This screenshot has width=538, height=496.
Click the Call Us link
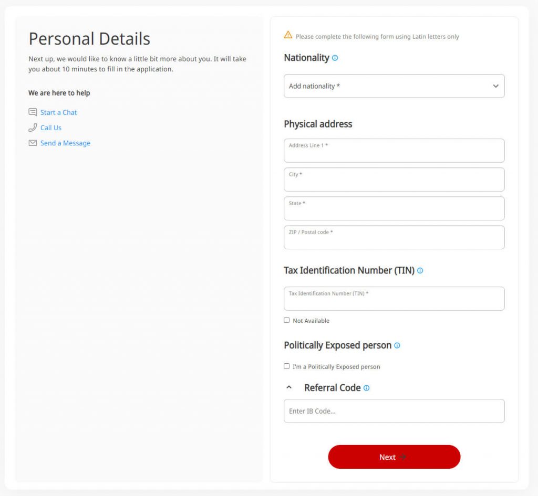point(51,128)
